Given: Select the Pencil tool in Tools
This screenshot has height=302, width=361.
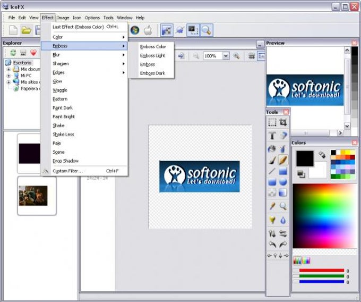Looking at the screenshot, I should click(283, 160).
